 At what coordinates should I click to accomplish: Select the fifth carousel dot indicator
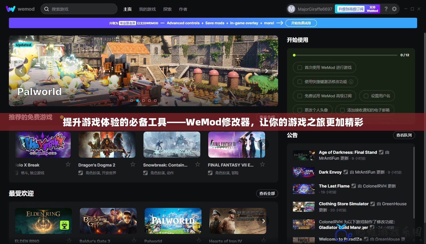click(x=155, y=101)
